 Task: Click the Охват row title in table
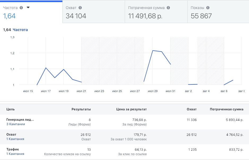point(11,135)
